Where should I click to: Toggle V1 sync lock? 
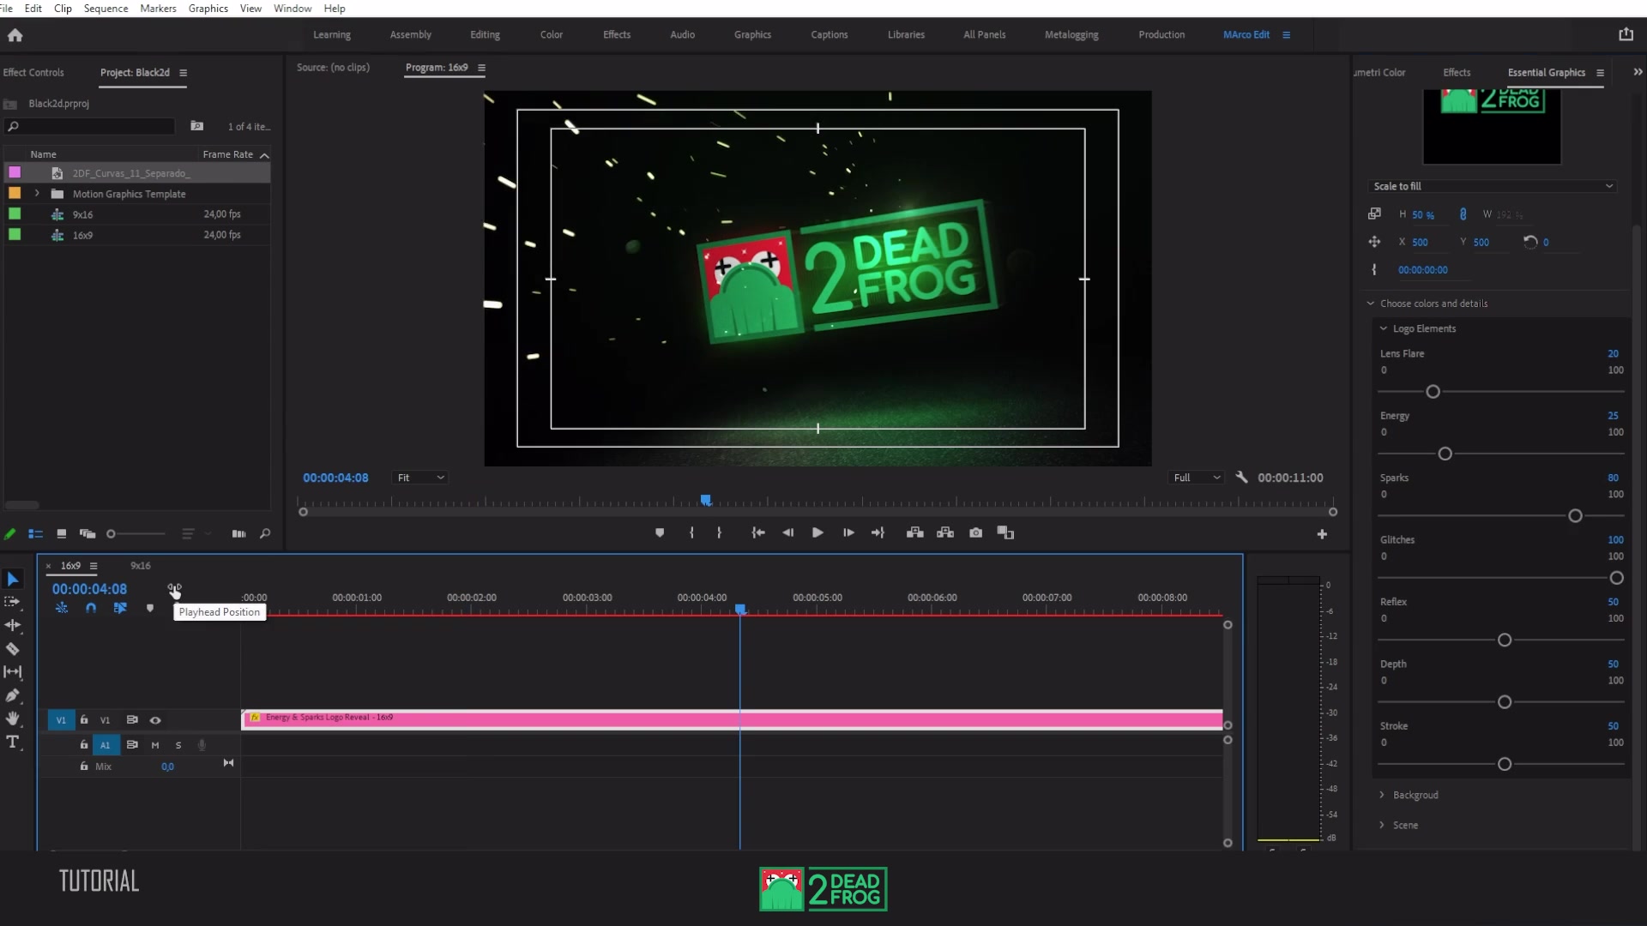(x=132, y=720)
